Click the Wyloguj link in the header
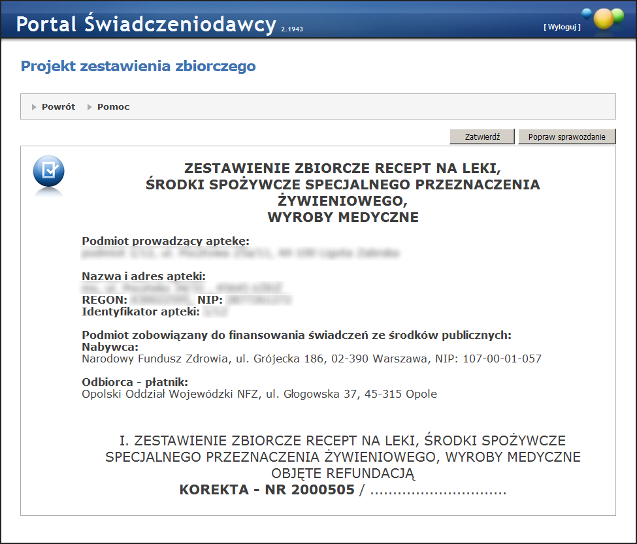Viewport: 637px width, 544px height. pos(561,26)
